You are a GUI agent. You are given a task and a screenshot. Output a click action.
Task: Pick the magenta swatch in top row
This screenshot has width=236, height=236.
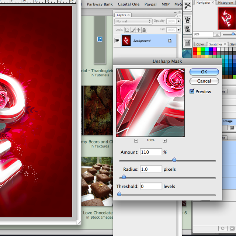[215, 49]
